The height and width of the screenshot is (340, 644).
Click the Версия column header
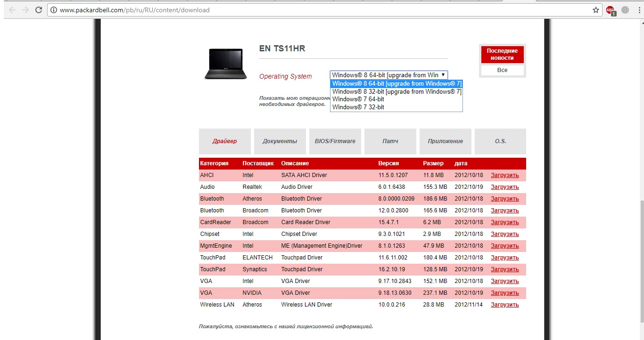pyautogui.click(x=388, y=163)
